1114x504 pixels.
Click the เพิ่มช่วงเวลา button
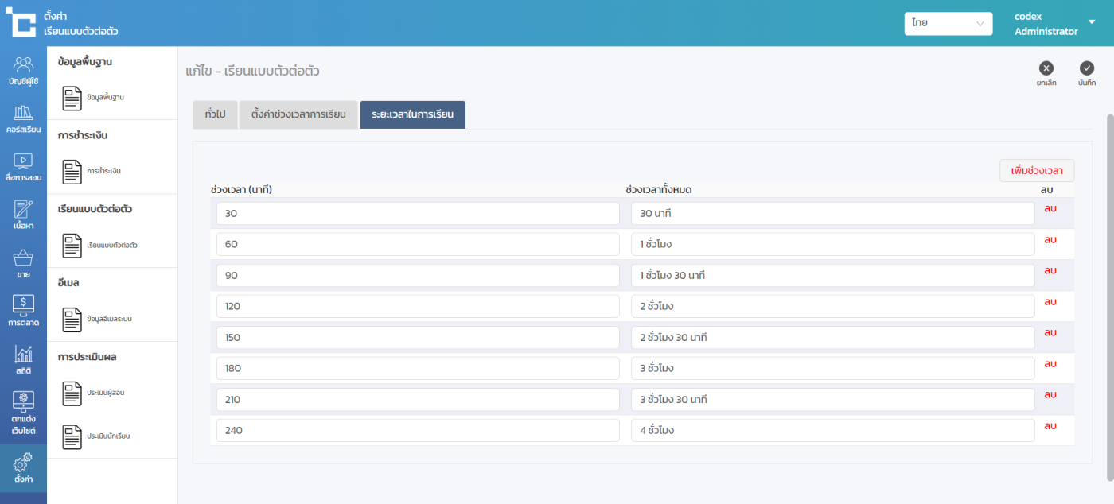1036,171
